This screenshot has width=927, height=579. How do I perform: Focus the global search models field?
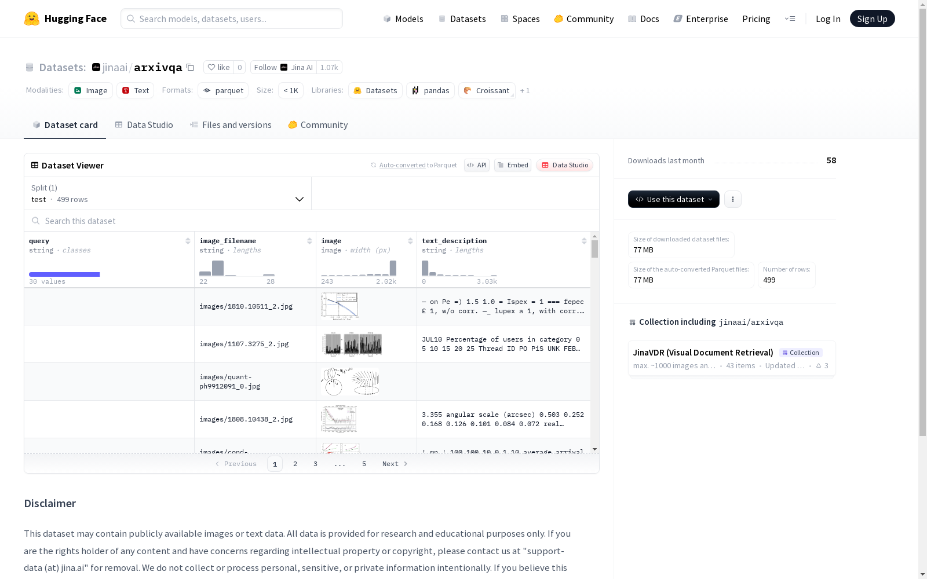pyautogui.click(x=232, y=19)
